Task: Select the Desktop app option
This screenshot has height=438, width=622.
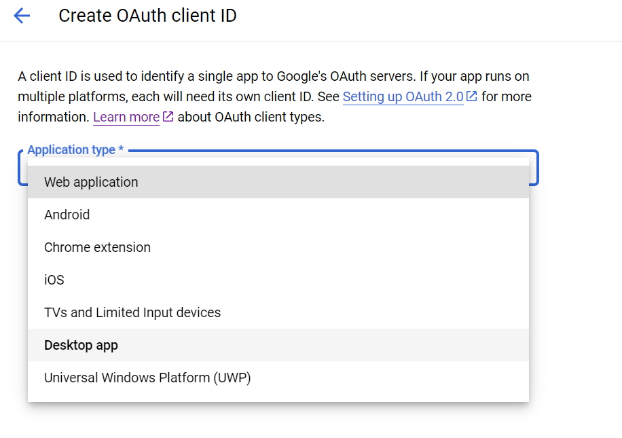Action: pos(278,345)
